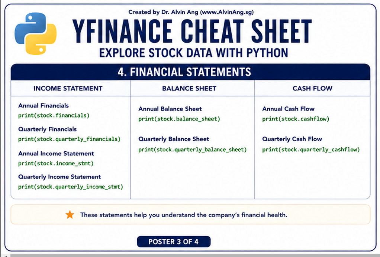Click the Python logo icon
Image resolution: width=380 pixels, height=257 pixels.
pyautogui.click(x=36, y=33)
